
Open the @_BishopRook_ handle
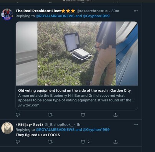[59, 124]
